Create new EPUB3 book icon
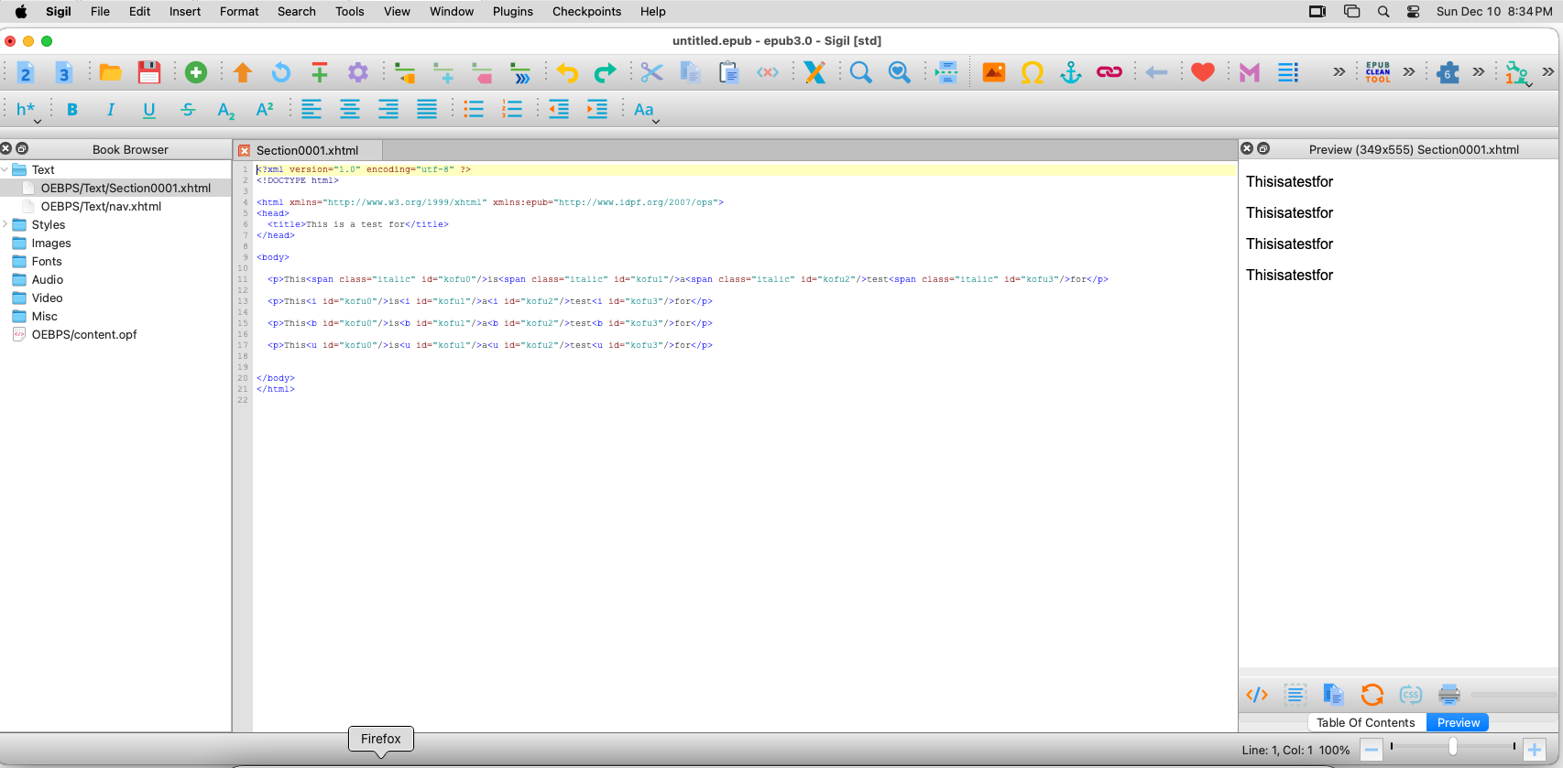Screen dimensions: 1563x768 (x=64, y=72)
